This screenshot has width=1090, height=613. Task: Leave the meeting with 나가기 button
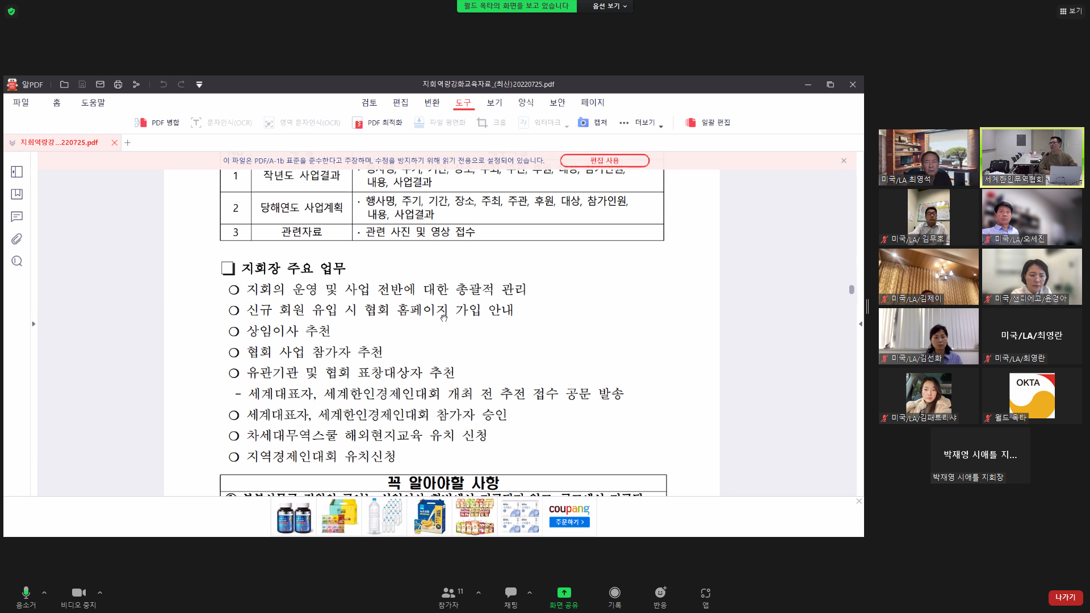1065,598
